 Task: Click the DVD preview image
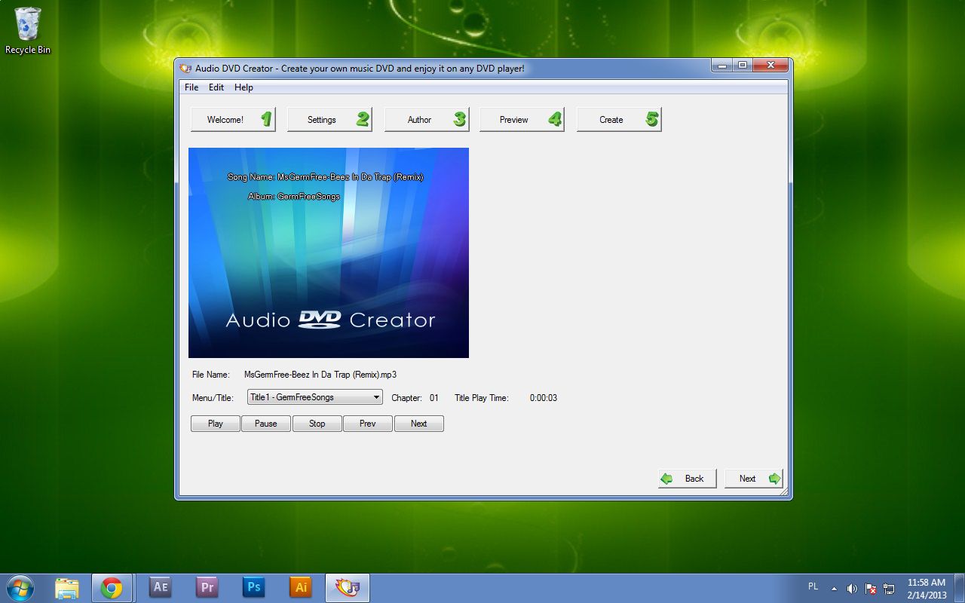point(329,253)
